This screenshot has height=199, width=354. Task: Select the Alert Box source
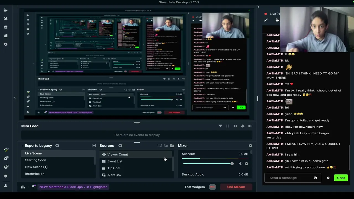136,175
